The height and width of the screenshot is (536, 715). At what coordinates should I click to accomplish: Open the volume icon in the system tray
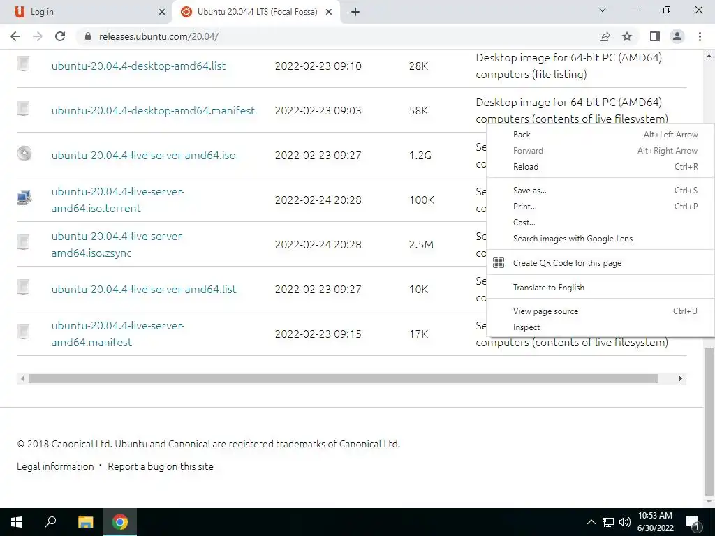(x=625, y=522)
